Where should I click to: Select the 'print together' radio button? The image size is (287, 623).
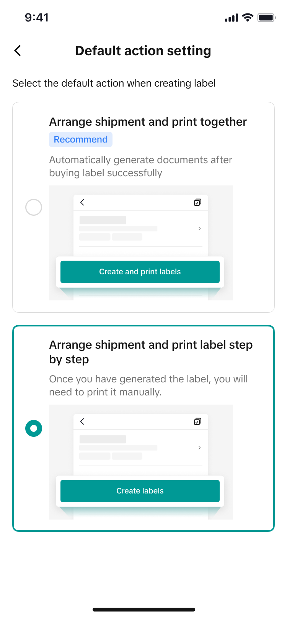click(x=34, y=207)
